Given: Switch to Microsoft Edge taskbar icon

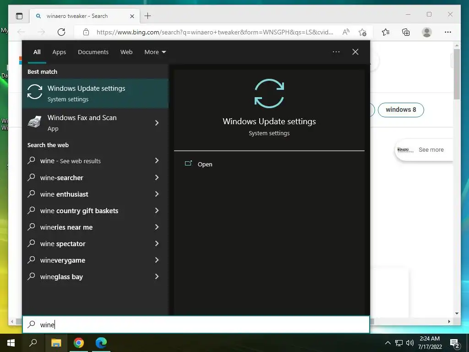Looking at the screenshot, I should (101, 343).
